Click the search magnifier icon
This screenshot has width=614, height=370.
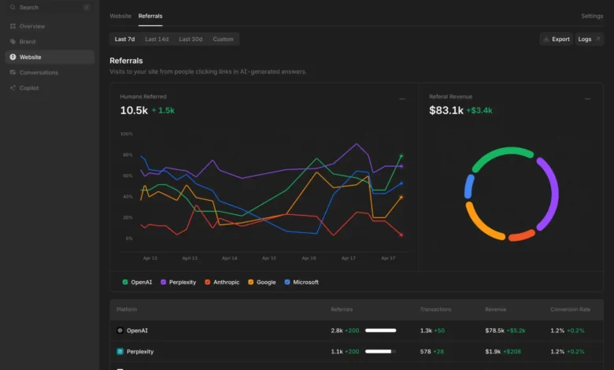click(13, 7)
